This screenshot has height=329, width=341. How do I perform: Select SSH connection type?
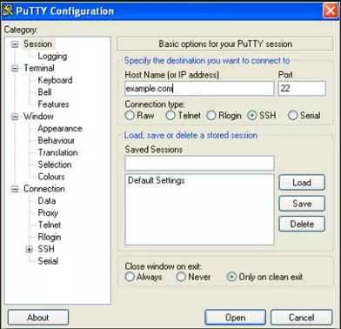click(252, 116)
